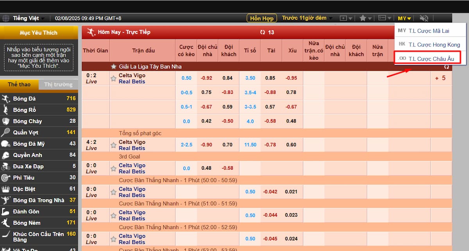Toggle the muted sound speaker icon
This screenshot has width=469, height=251.
(x=424, y=18)
